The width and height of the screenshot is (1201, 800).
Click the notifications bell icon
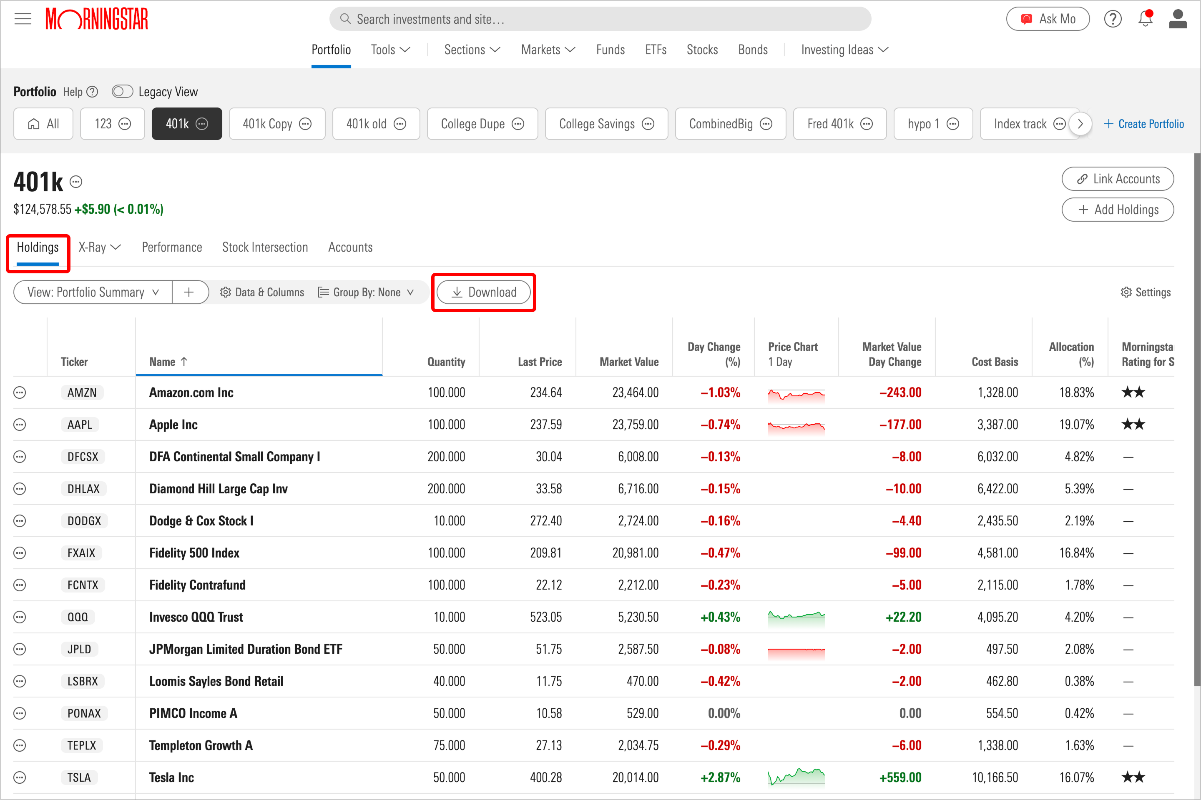coord(1145,20)
